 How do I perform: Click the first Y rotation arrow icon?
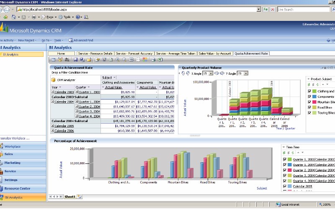tap(216, 74)
